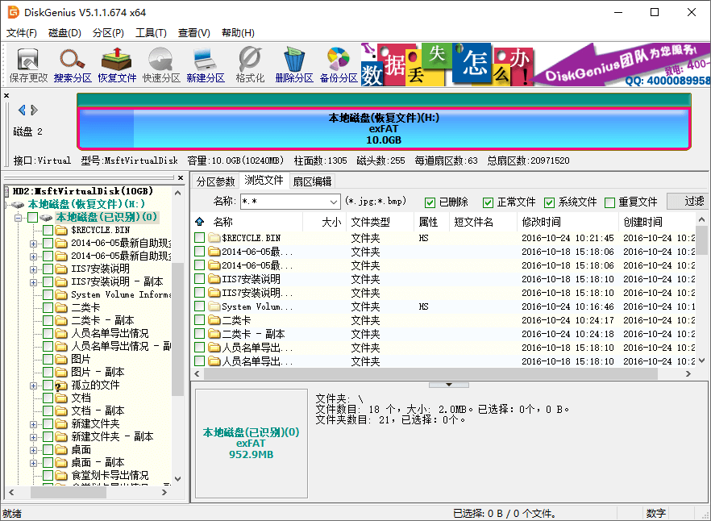
Task: Check the $RECYCLE.BIN row checkbox in file list
Action: click(200, 238)
